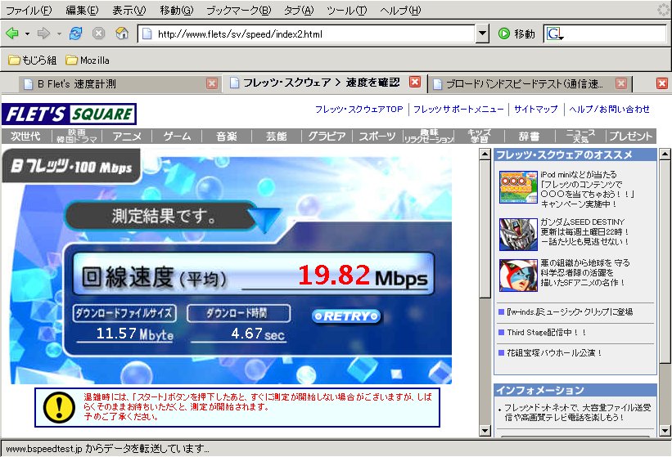Expand the URL history dropdown
The image size is (672, 457).
coord(483,34)
